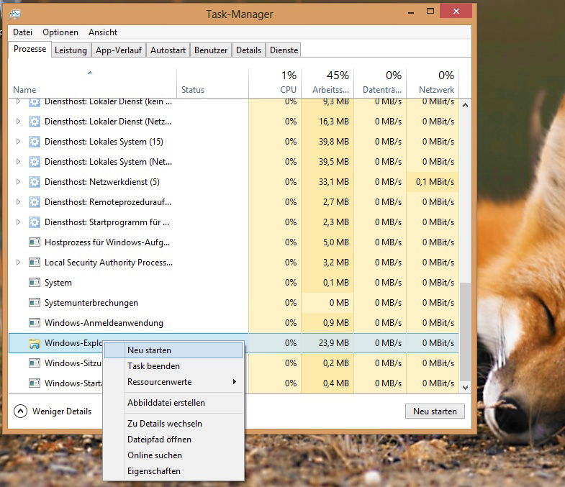Screen dimensions: 565x487
Task: Switch to the Dienste tab
Action: [x=284, y=50]
